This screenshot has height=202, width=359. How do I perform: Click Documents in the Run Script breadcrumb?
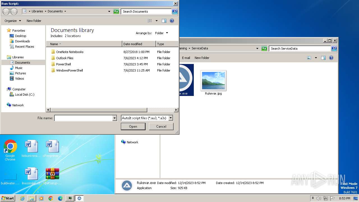(x=55, y=12)
